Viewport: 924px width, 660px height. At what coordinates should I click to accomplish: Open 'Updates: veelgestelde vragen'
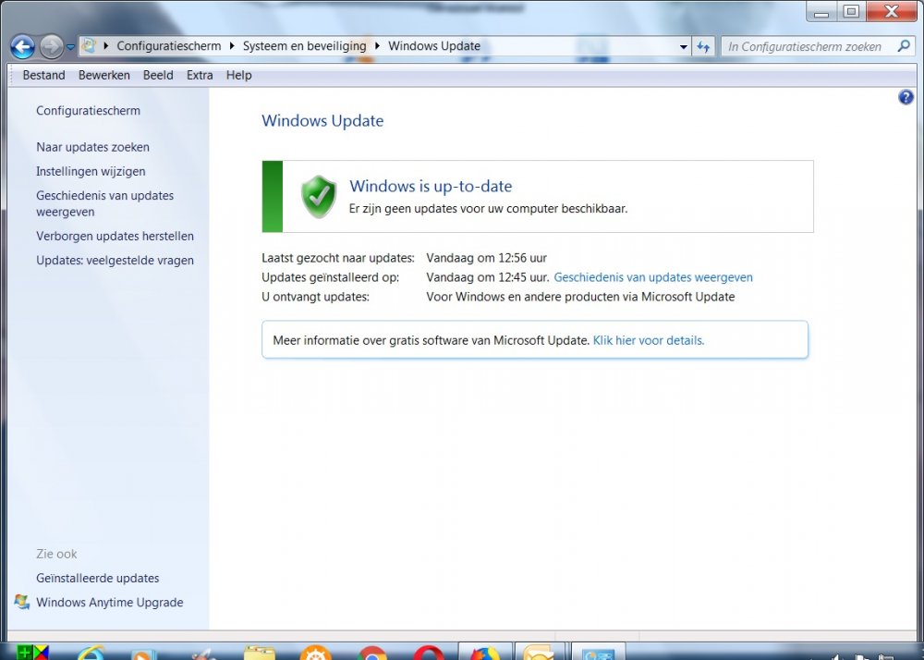click(x=115, y=261)
